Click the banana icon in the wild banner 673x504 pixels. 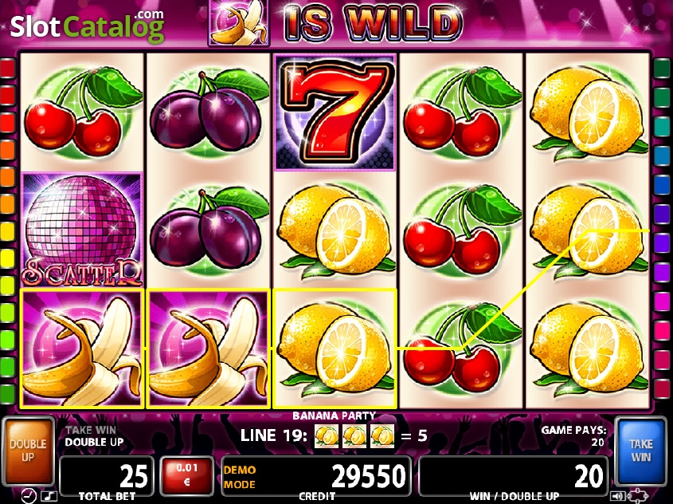coord(239,22)
